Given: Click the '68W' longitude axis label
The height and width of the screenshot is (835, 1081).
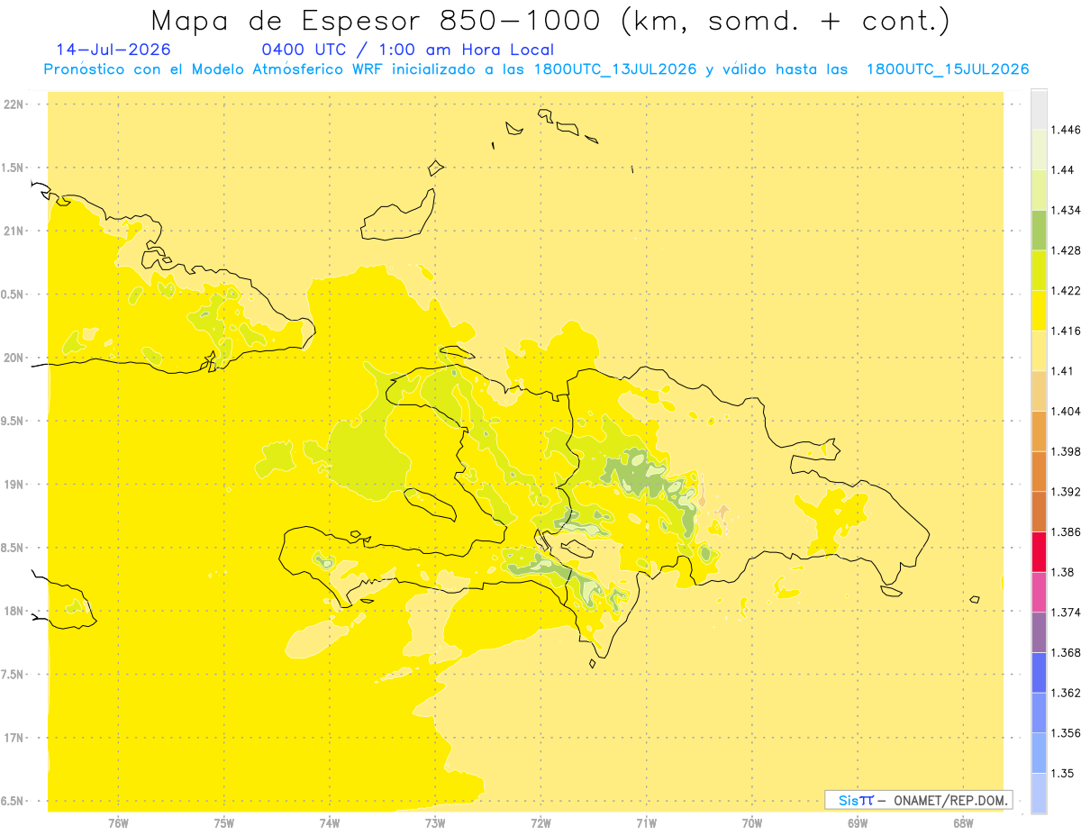Looking at the screenshot, I should point(963,824).
